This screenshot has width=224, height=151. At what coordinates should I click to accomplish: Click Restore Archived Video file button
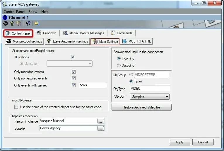(x=141, y=107)
